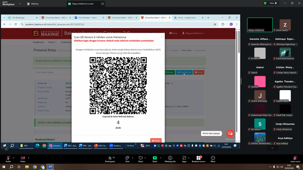Open the Zoom Chat panel
The height and width of the screenshot is (170, 303).
pyautogui.click(x=127, y=159)
